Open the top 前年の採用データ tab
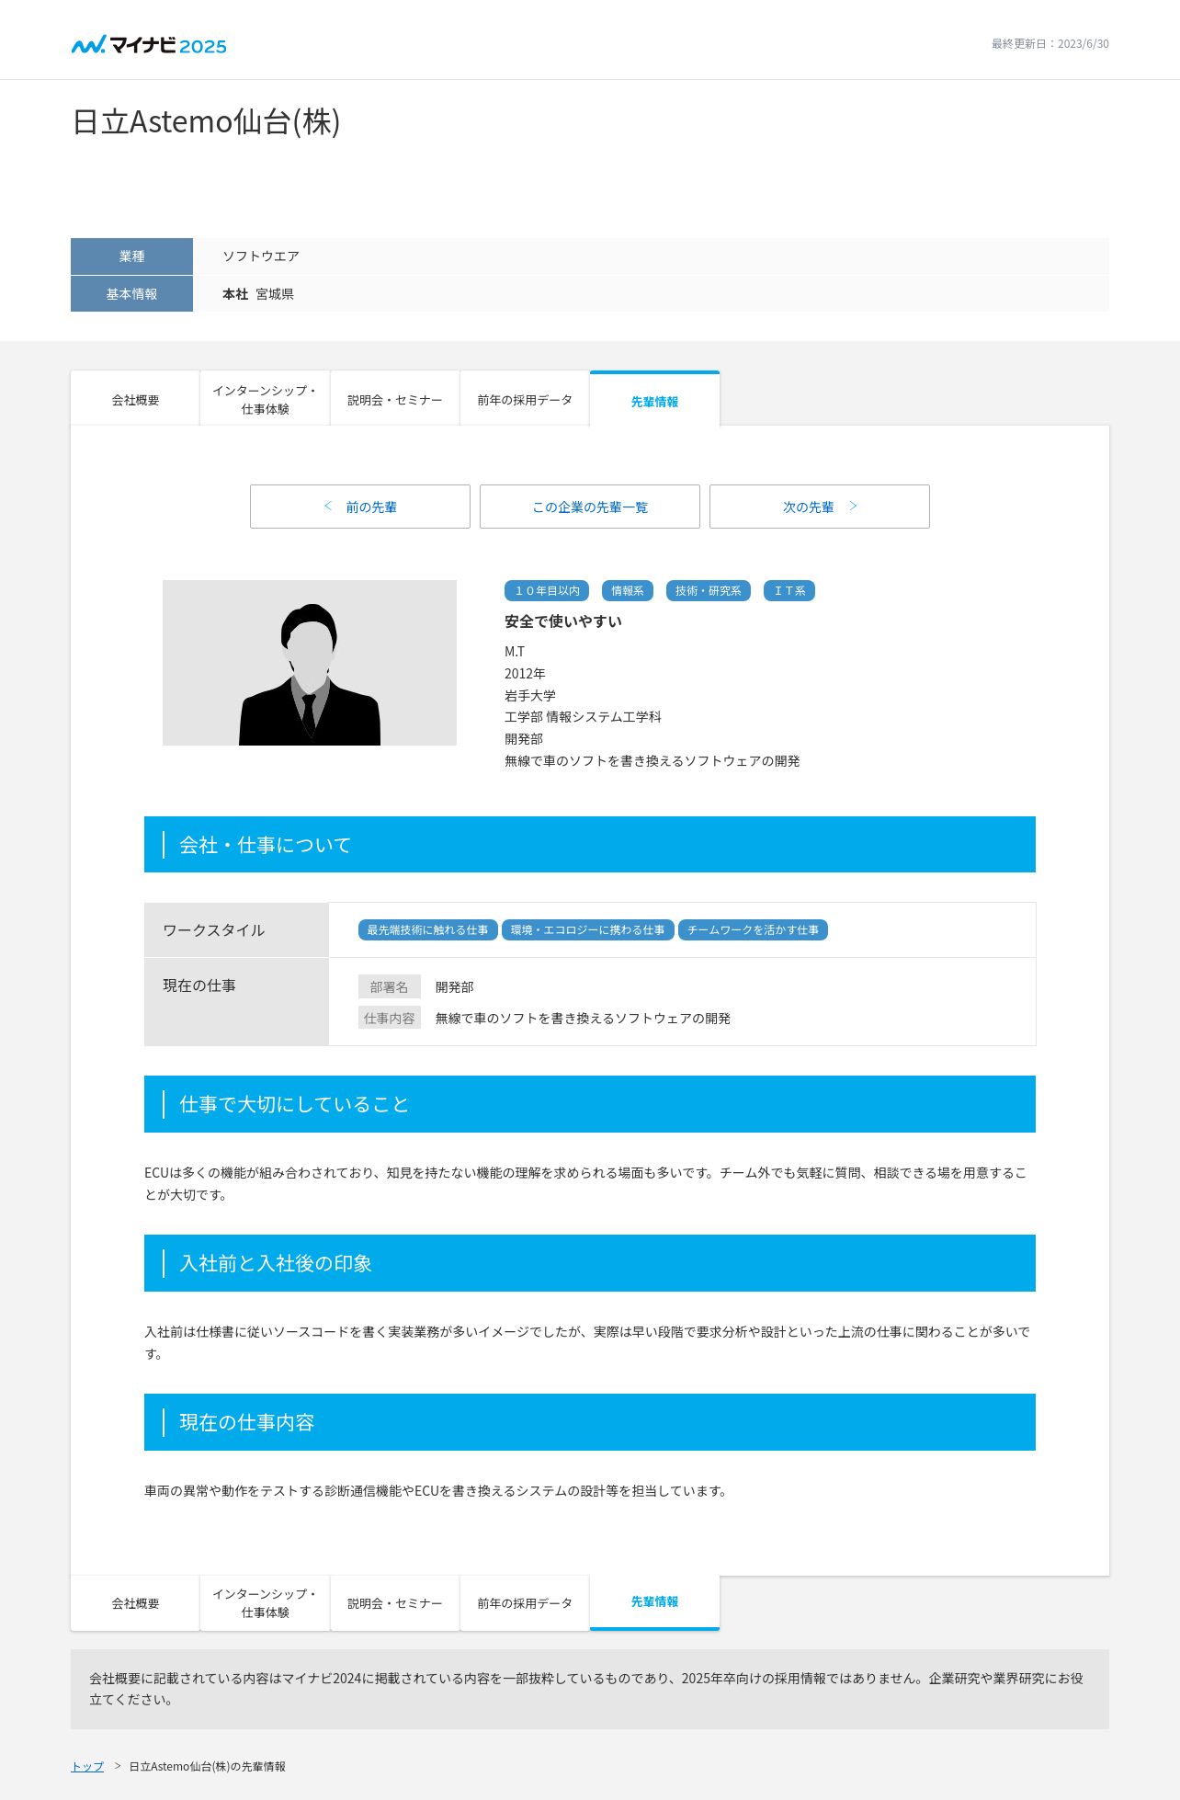This screenshot has height=1800, width=1180. coord(524,400)
